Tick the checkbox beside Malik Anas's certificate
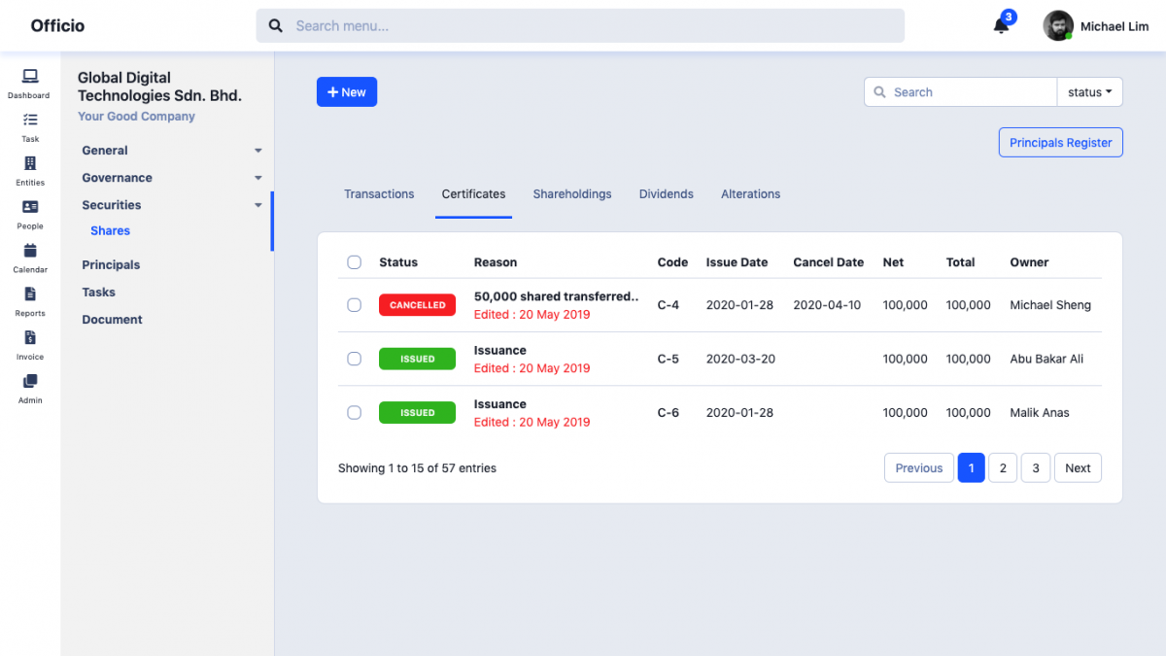This screenshot has height=656, width=1166. point(354,412)
